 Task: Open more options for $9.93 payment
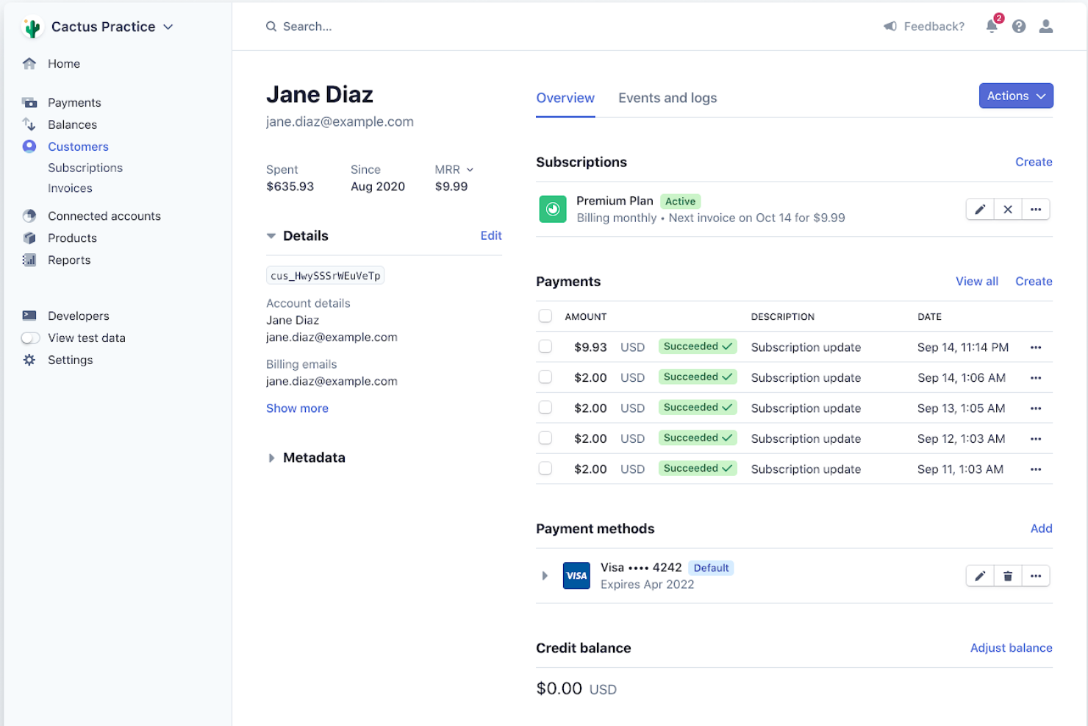tap(1036, 347)
